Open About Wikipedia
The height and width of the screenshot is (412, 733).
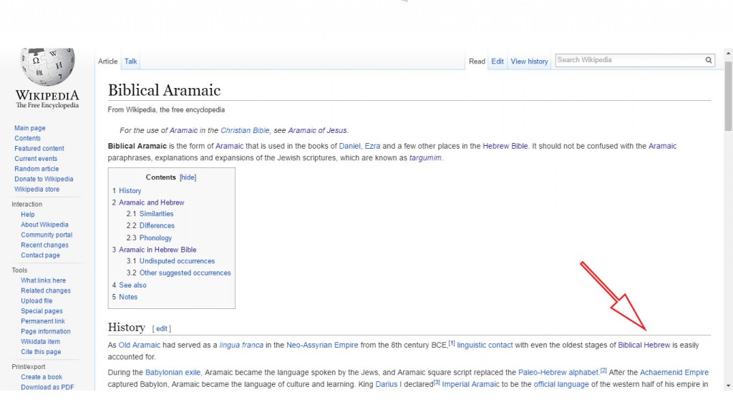tap(44, 225)
